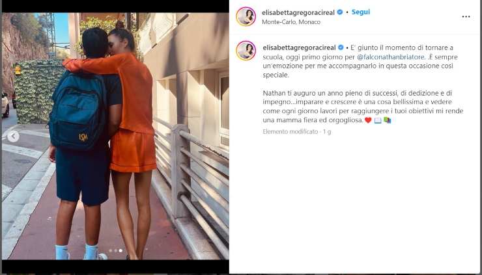Select the second carousel indicator dot
Screen dimensions: 482x275
pos(115,250)
